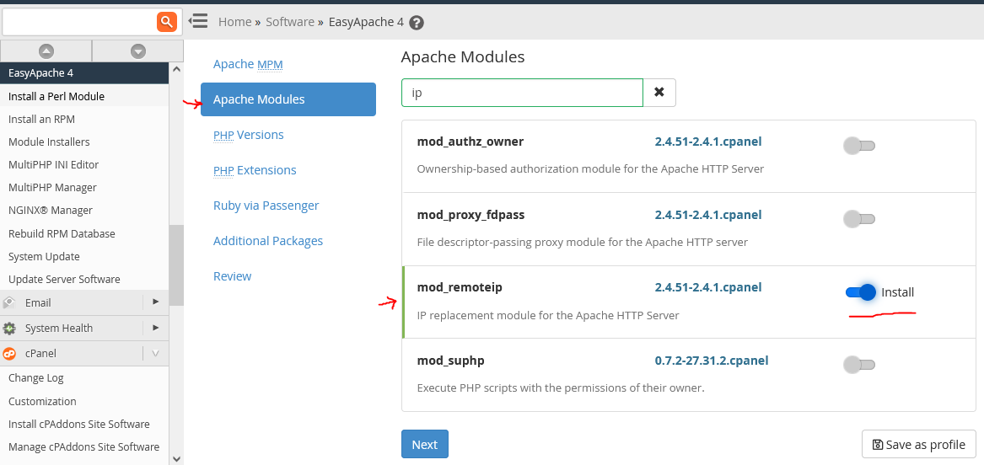Toggle the sidebar collapse menu icon
The height and width of the screenshot is (465, 984).
click(197, 21)
